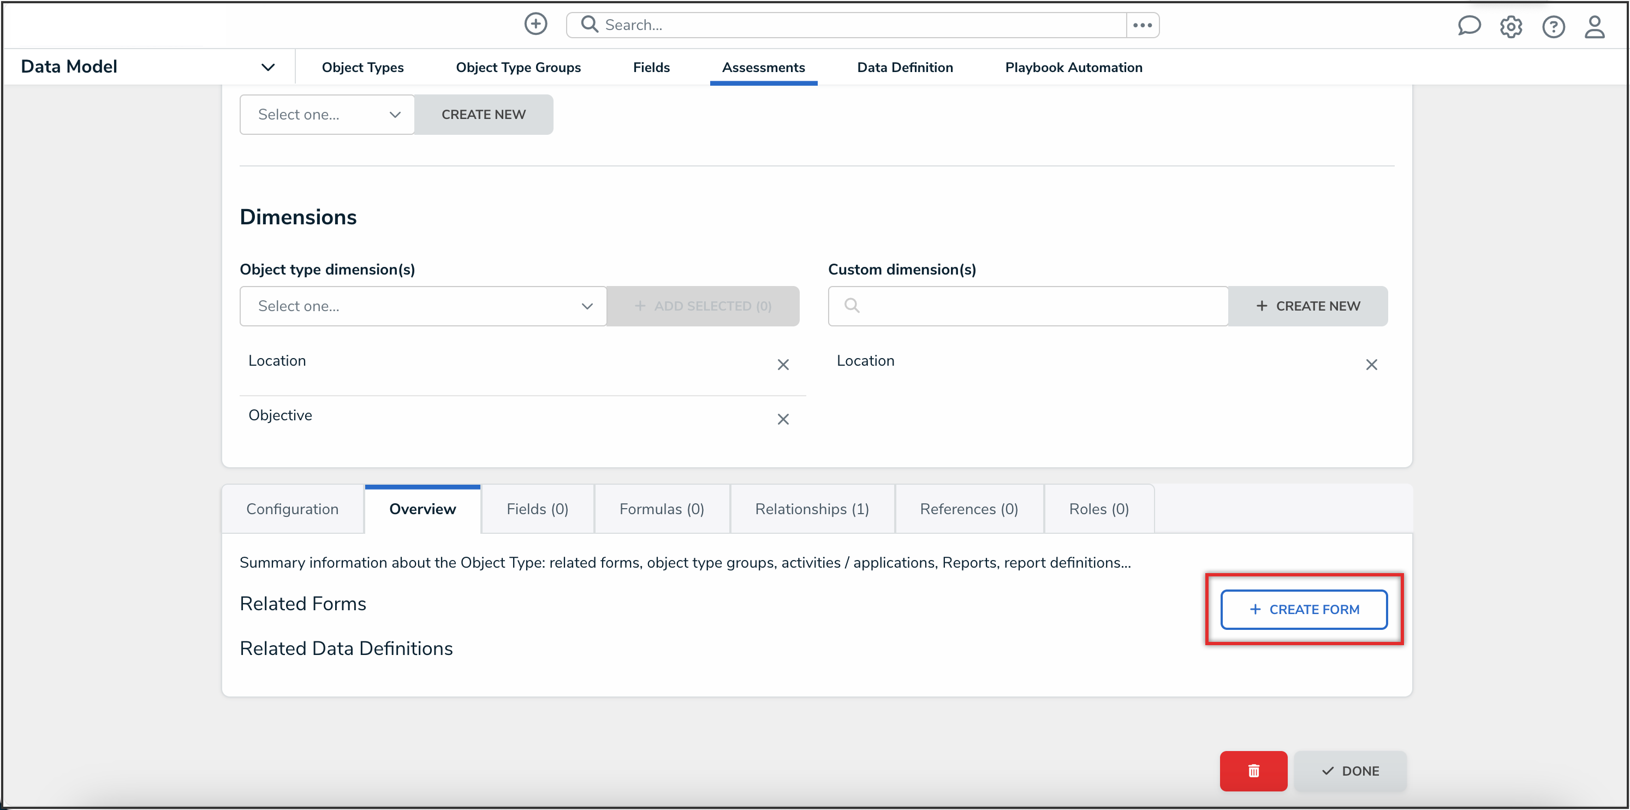Open the Relationships (1) tab
This screenshot has width=1630, height=810.
[x=812, y=508]
